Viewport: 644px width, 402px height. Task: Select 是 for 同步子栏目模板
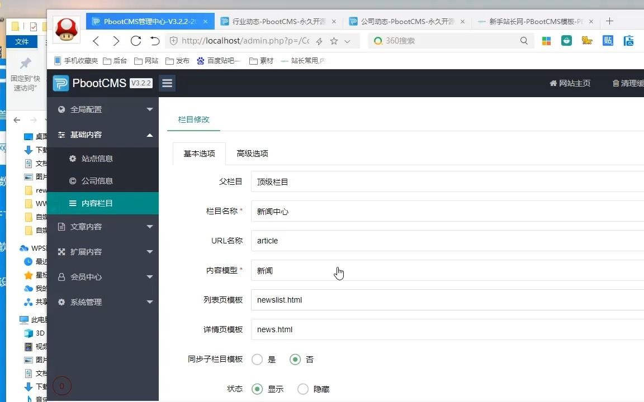(257, 360)
